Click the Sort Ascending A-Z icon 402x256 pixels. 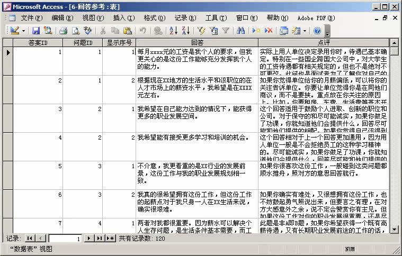(173, 31)
